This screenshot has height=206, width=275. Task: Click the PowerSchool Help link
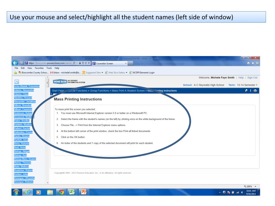(x=241, y=78)
